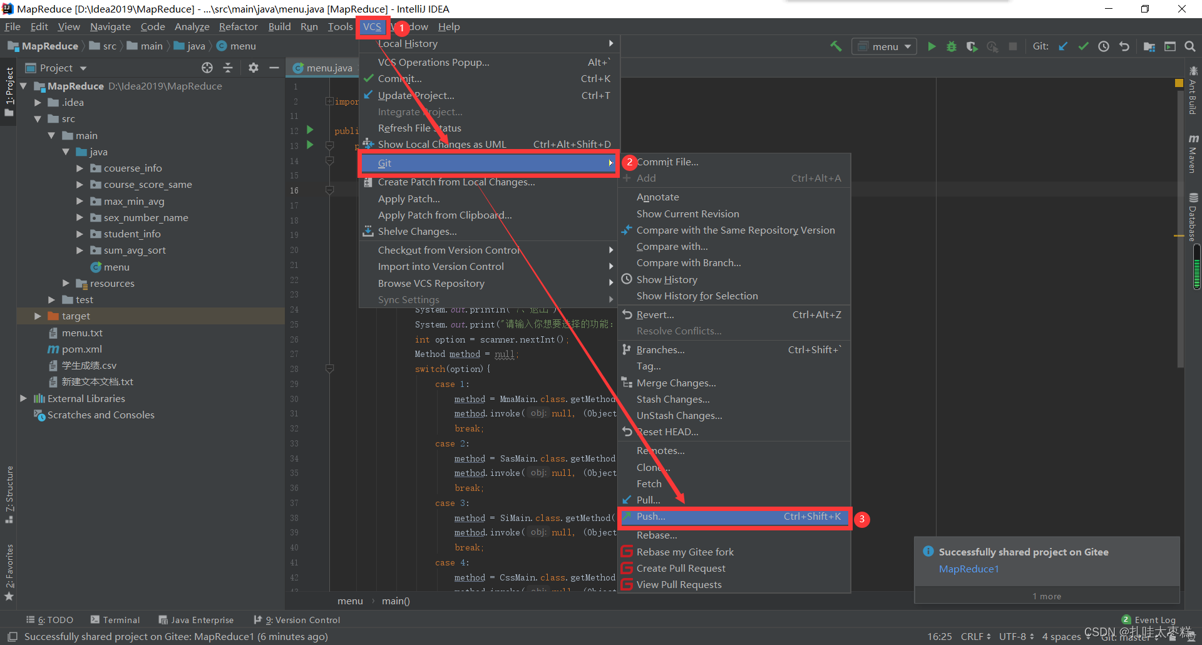Open Project panel settings gear
The image size is (1202, 645).
254,68
